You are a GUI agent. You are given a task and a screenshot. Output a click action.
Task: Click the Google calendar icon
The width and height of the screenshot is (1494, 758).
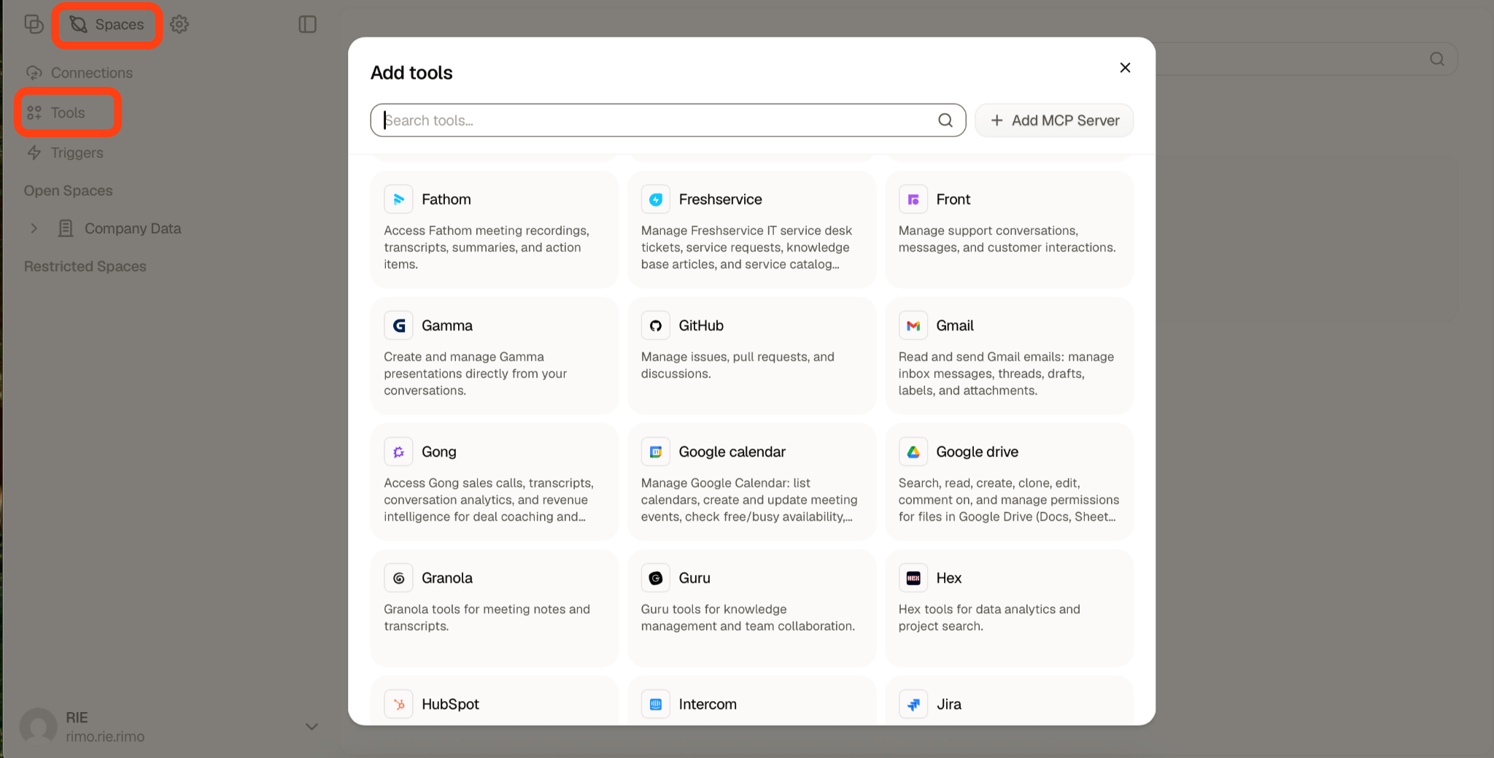coord(656,452)
